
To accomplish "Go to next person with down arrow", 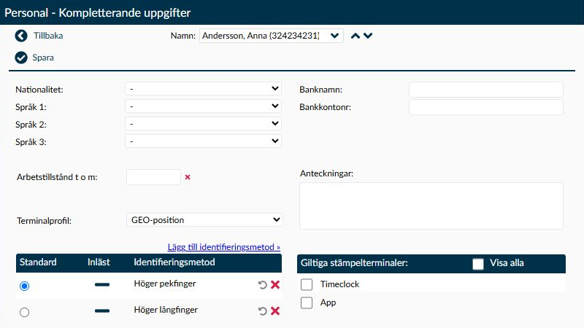I will 368,36.
